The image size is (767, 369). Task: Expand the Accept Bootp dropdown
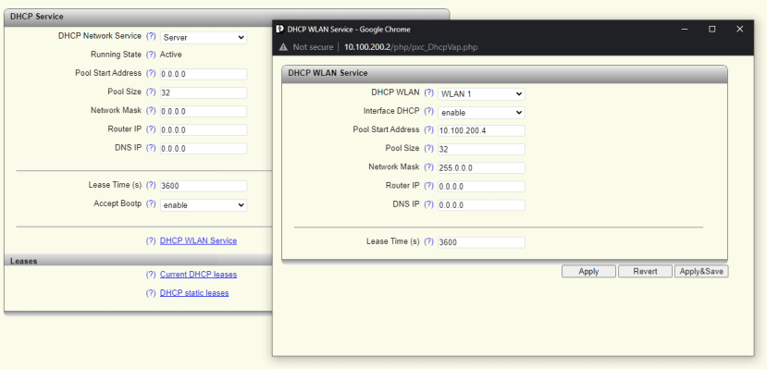[204, 205]
